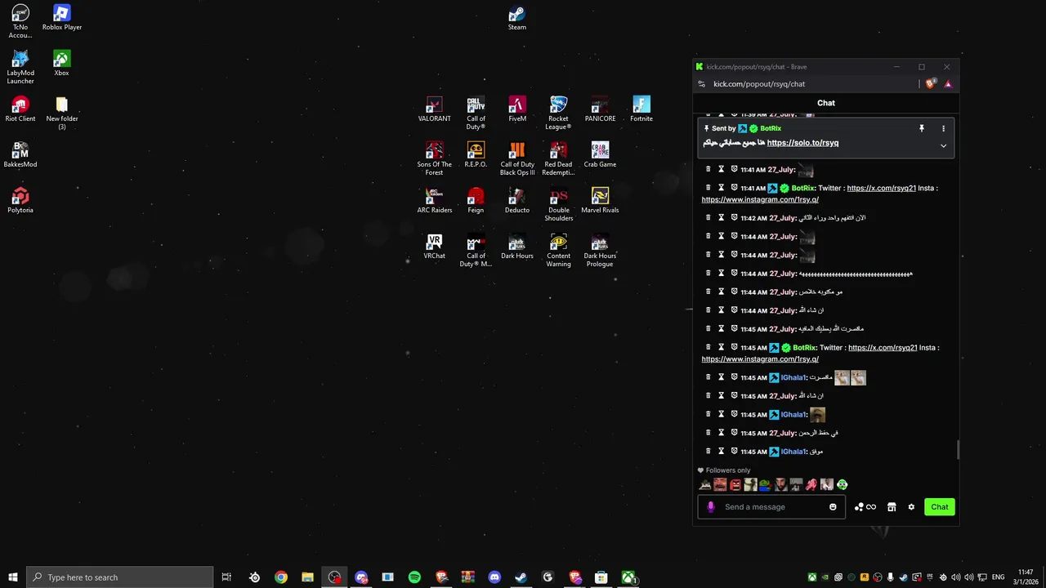
Task: Open Brave Rewards triangle icon
Action: [948, 83]
